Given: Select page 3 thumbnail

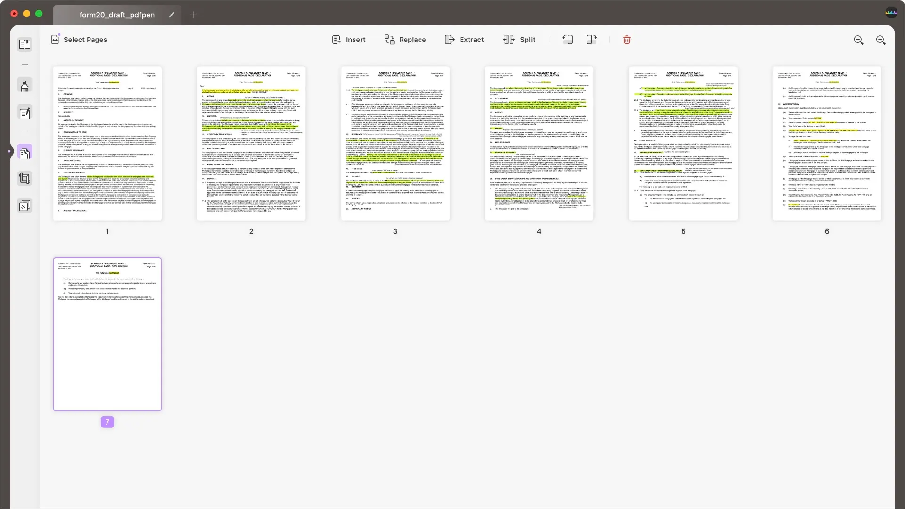Looking at the screenshot, I should tap(395, 143).
